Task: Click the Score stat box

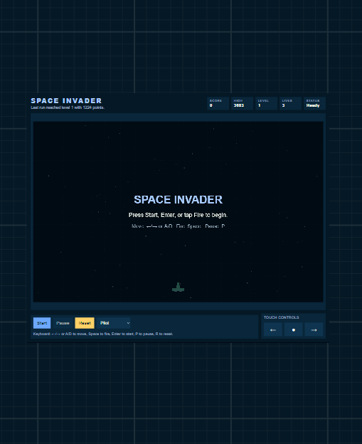Action: 218,103
